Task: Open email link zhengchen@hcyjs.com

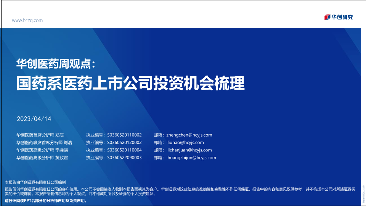Action: click(189, 135)
